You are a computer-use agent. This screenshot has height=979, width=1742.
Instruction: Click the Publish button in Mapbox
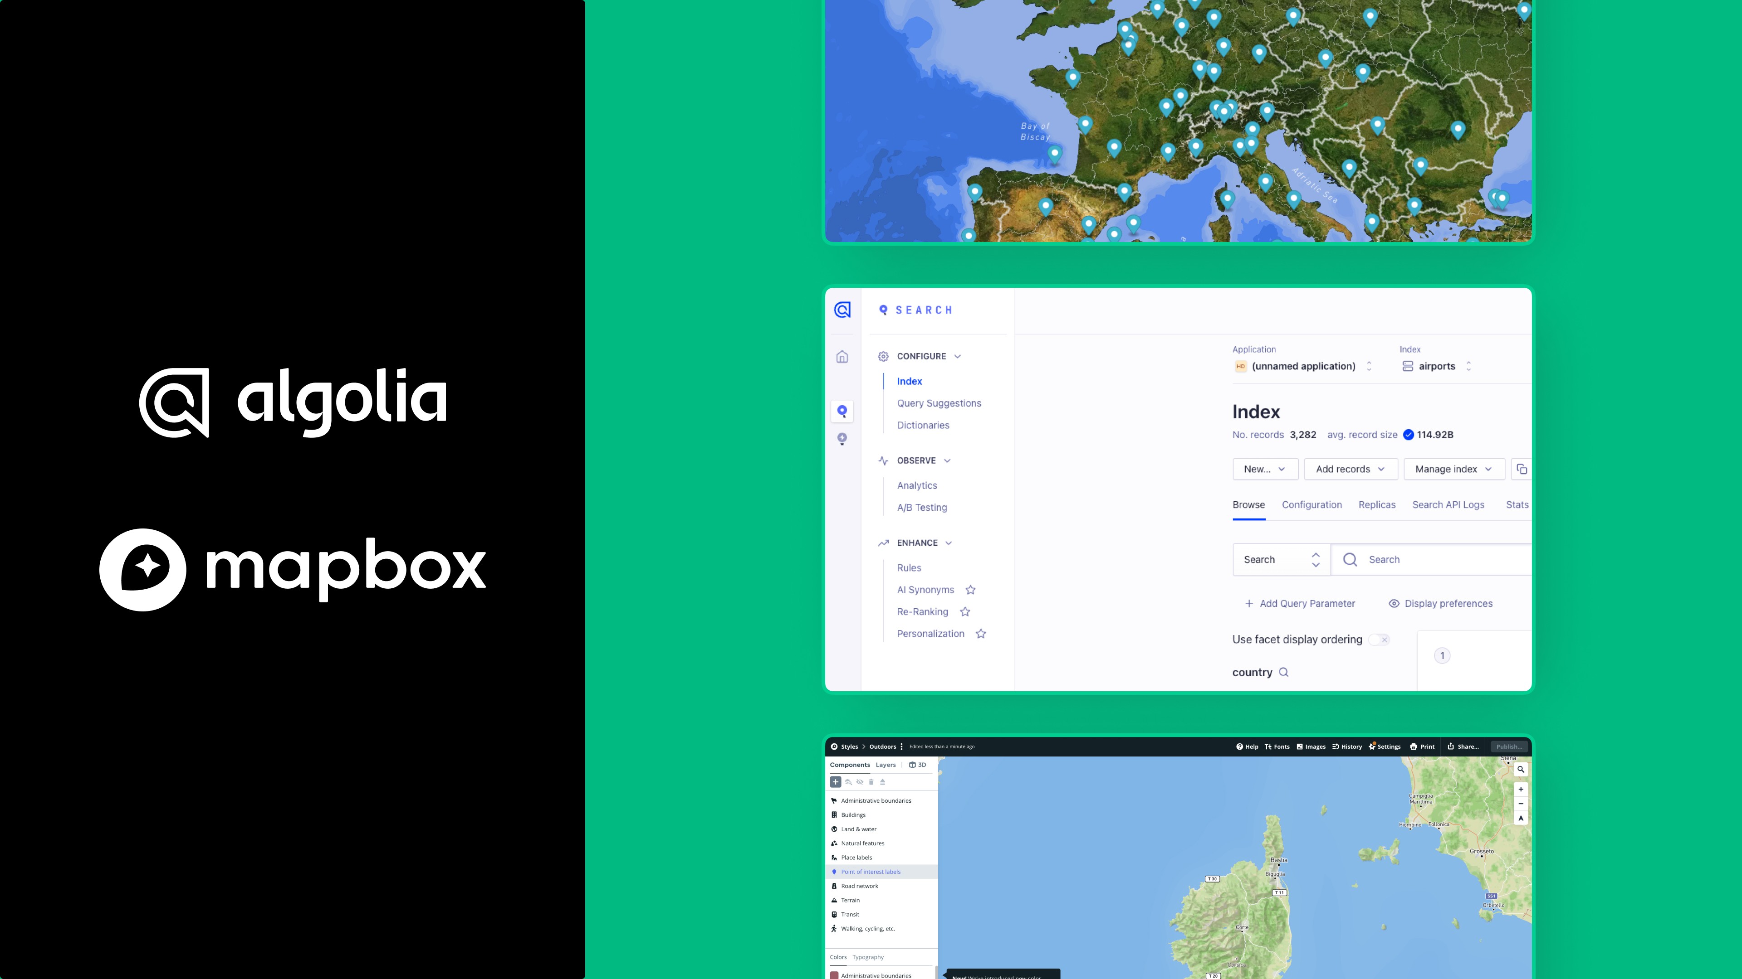click(1510, 746)
